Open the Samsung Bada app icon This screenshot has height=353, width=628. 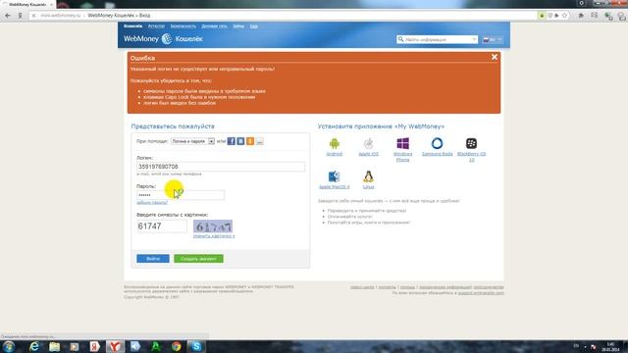(x=437, y=143)
